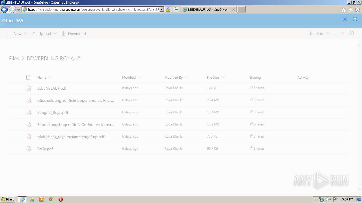Click the browser Home icon
This screenshot has height=203, width=362.
coord(344,10)
